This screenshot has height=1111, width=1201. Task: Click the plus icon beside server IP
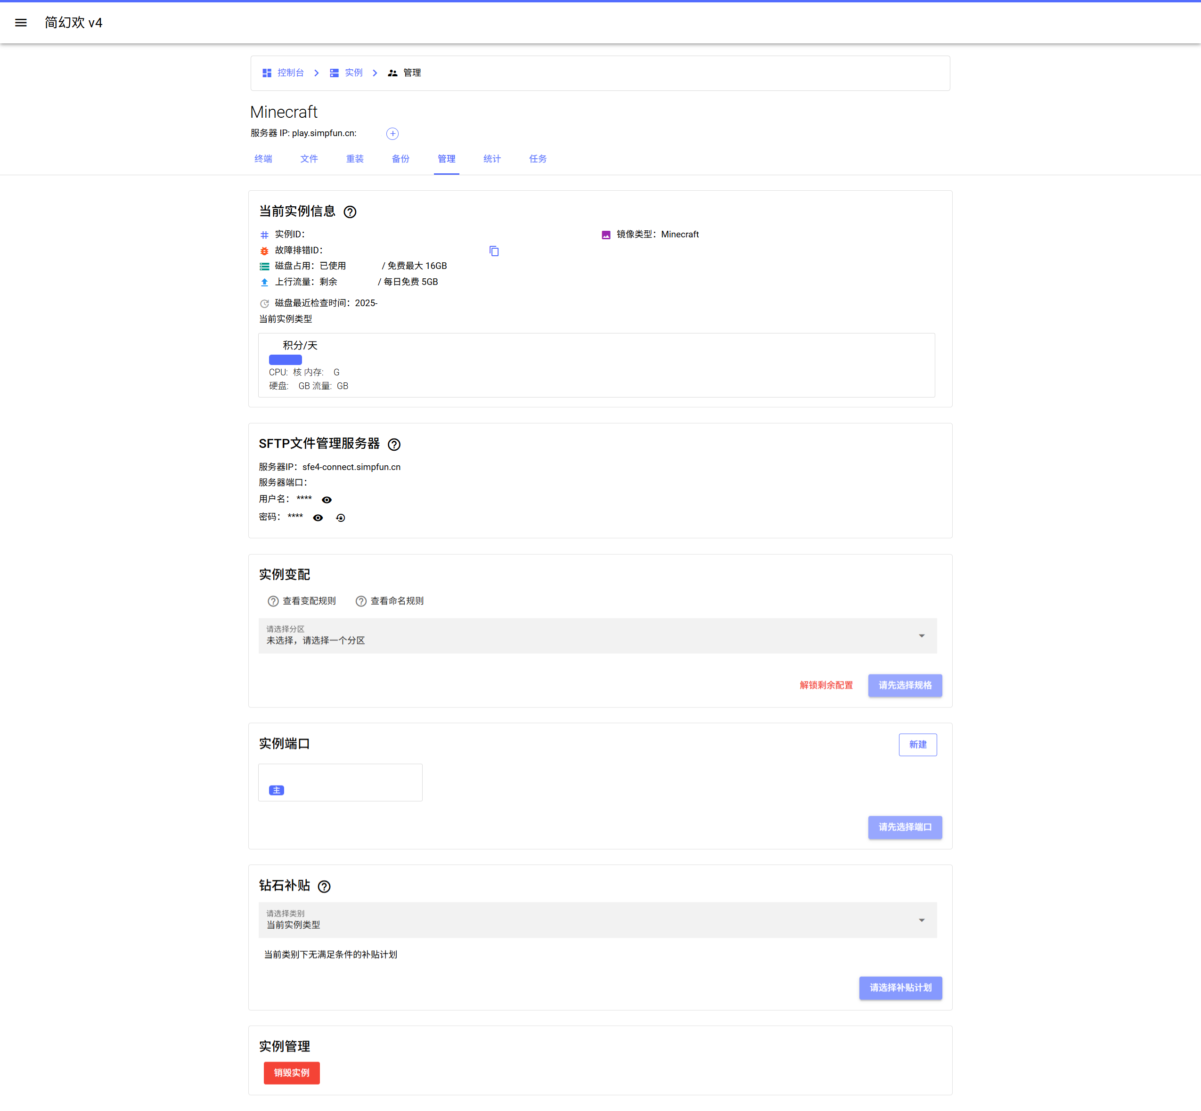392,133
